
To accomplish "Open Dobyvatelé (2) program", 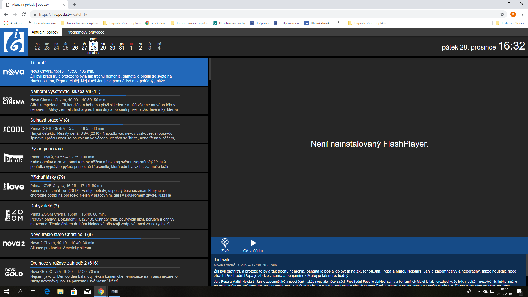I will pyautogui.click(x=45, y=206).
